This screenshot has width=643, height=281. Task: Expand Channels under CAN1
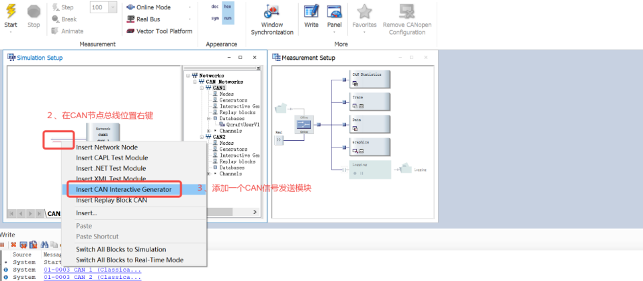(x=209, y=131)
